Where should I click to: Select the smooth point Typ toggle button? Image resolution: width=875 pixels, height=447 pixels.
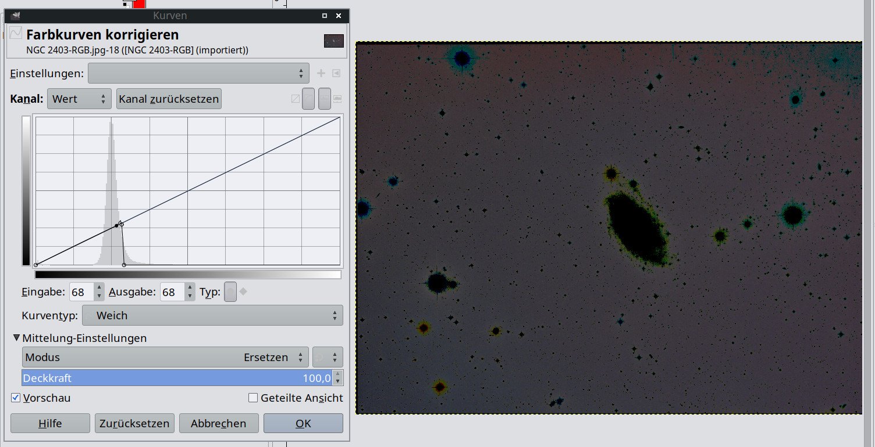(230, 292)
